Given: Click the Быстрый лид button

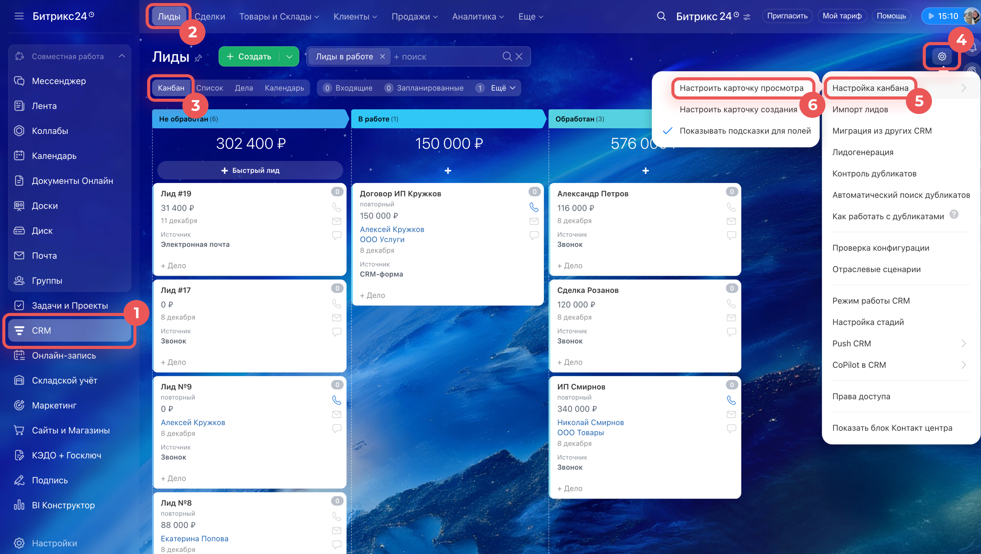Looking at the screenshot, I should (x=250, y=170).
